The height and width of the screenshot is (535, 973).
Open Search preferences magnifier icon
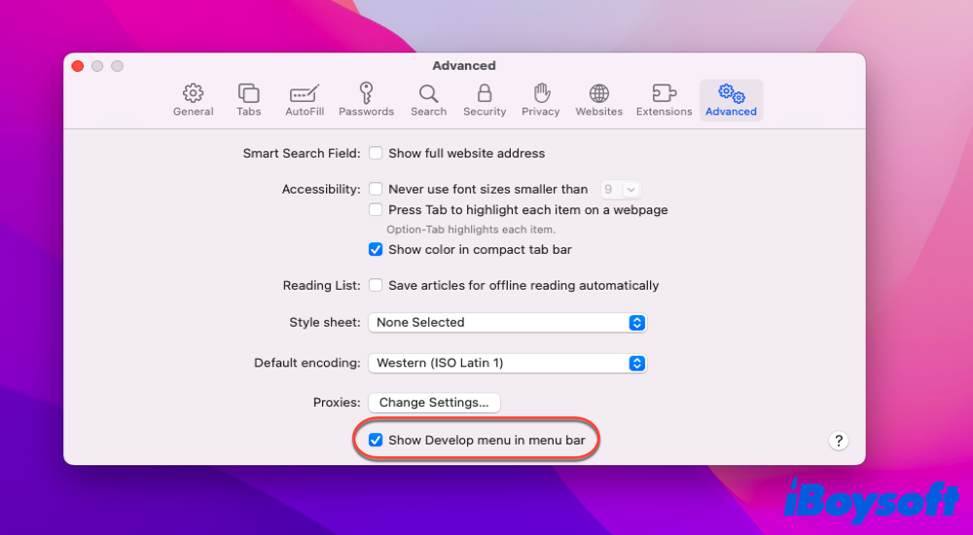point(428,100)
